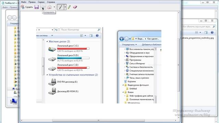Click the blue capacity bar of disk D

[73, 58]
